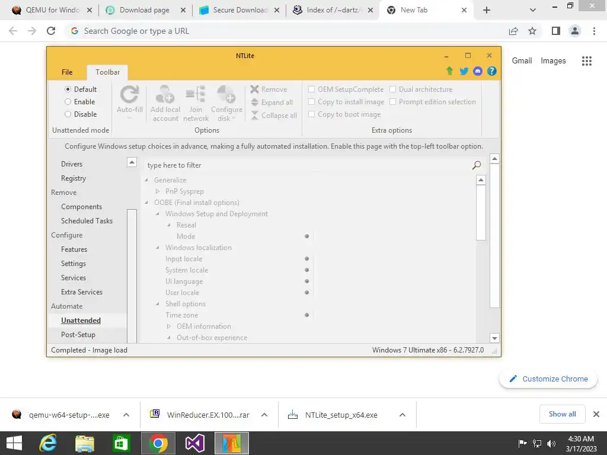Open the Images link
Image resolution: width=607 pixels, height=455 pixels.
pyautogui.click(x=553, y=61)
